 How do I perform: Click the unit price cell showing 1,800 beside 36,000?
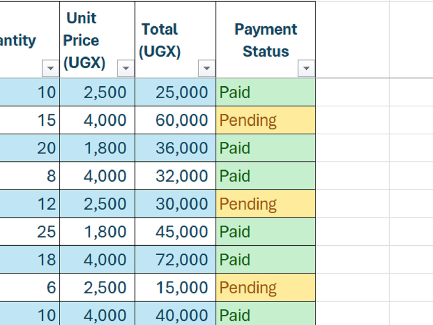[x=97, y=148]
